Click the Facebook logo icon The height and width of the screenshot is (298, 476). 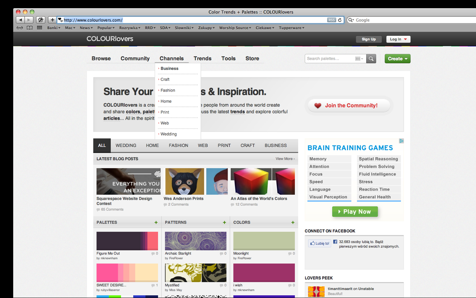(335, 242)
